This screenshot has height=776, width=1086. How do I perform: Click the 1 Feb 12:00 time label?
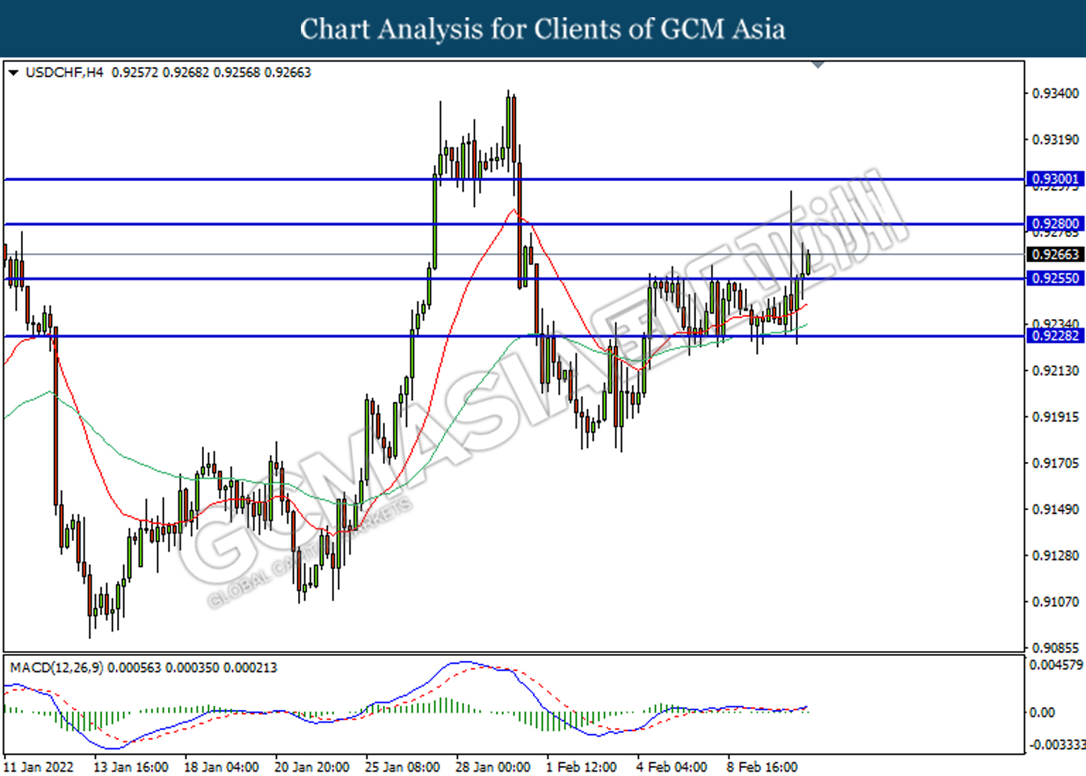581,767
